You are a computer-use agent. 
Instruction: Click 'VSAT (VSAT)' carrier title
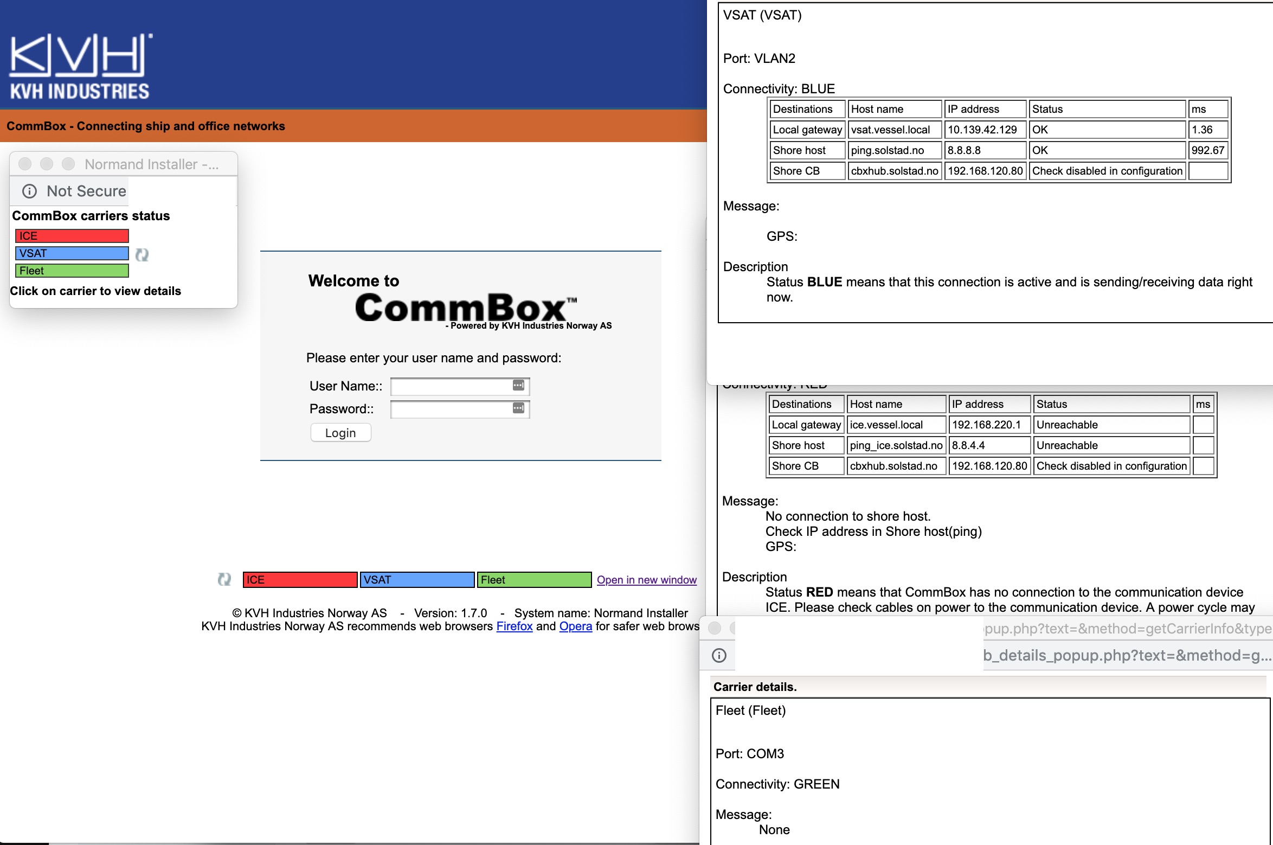(x=762, y=15)
